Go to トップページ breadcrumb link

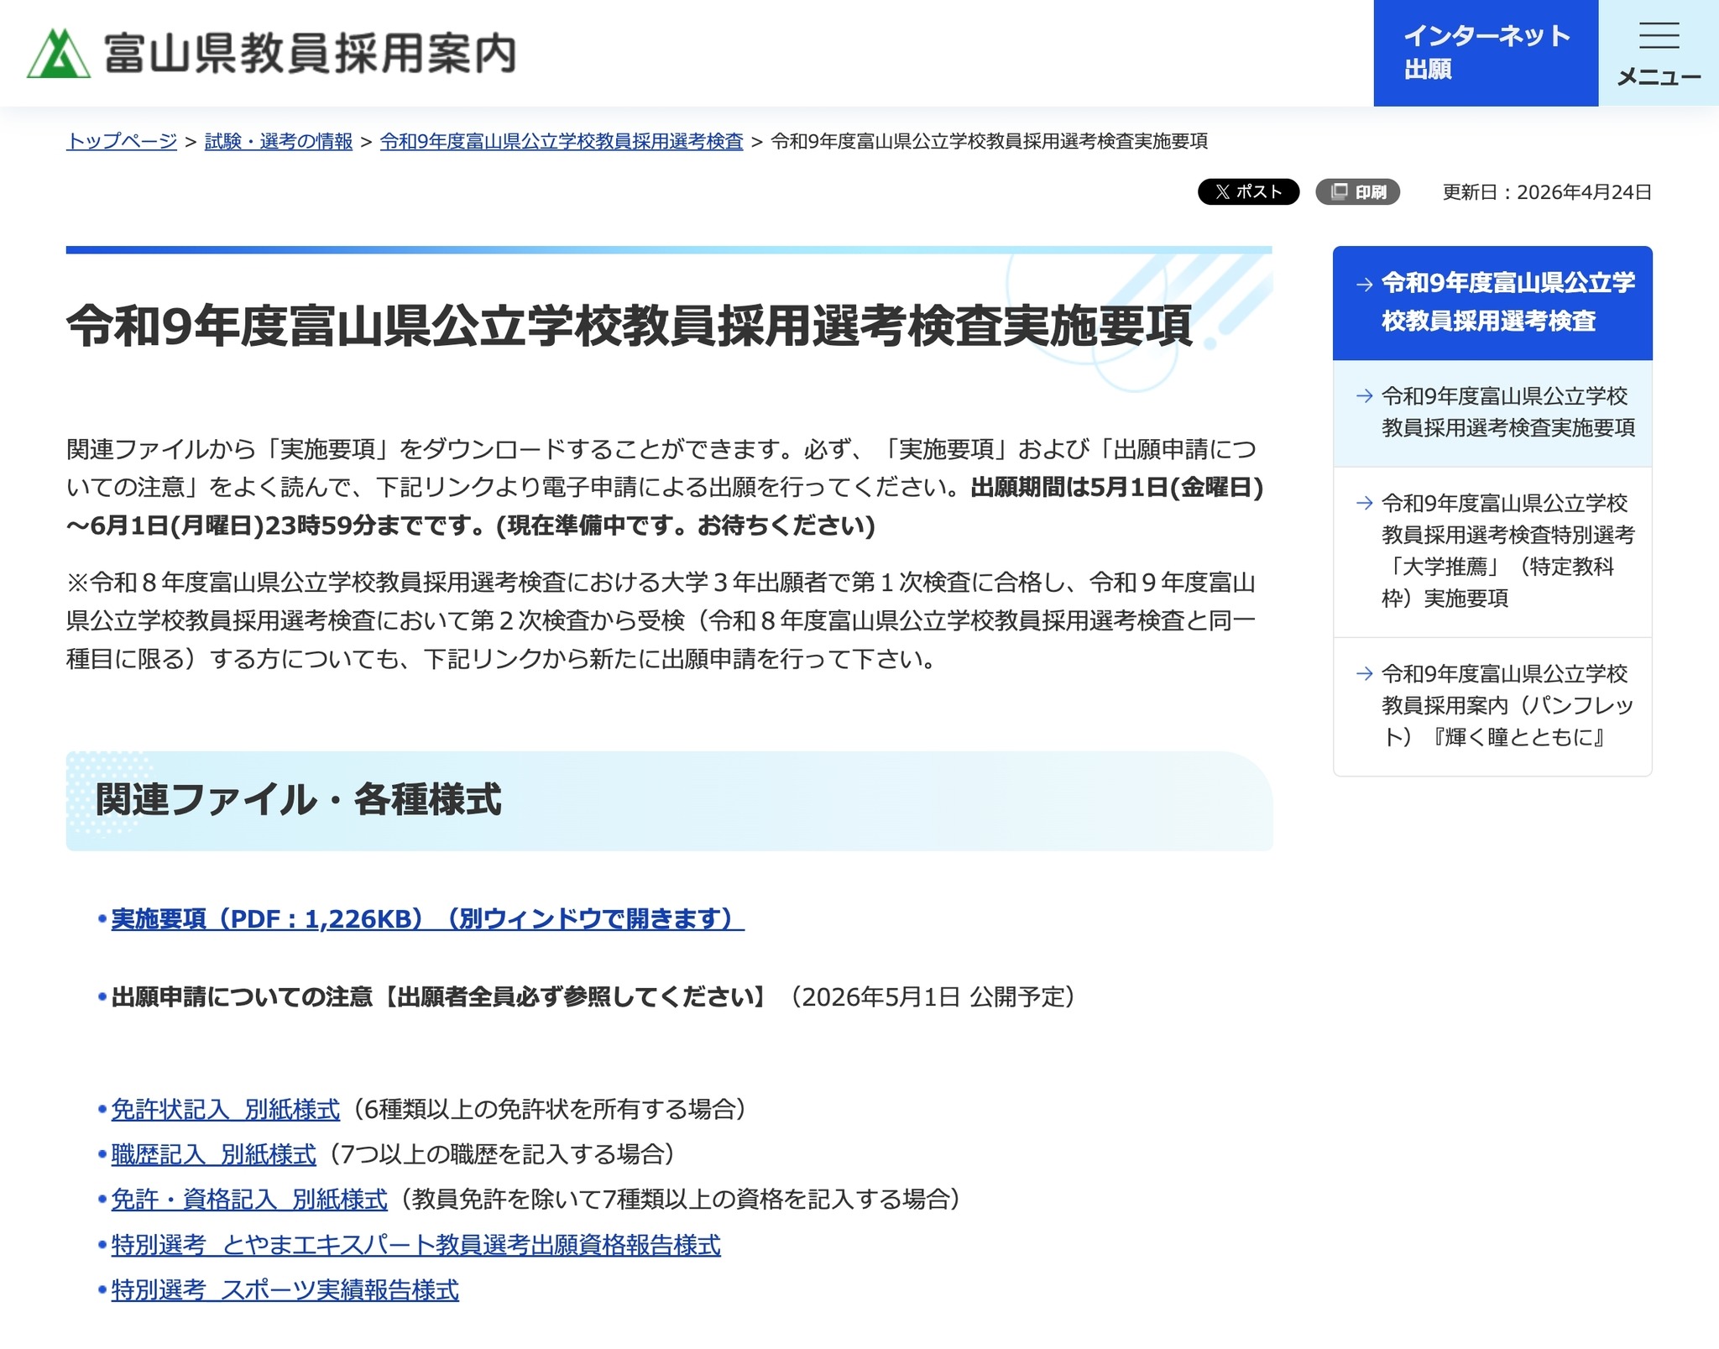point(122,141)
